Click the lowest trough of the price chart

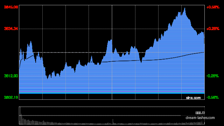point(48,78)
